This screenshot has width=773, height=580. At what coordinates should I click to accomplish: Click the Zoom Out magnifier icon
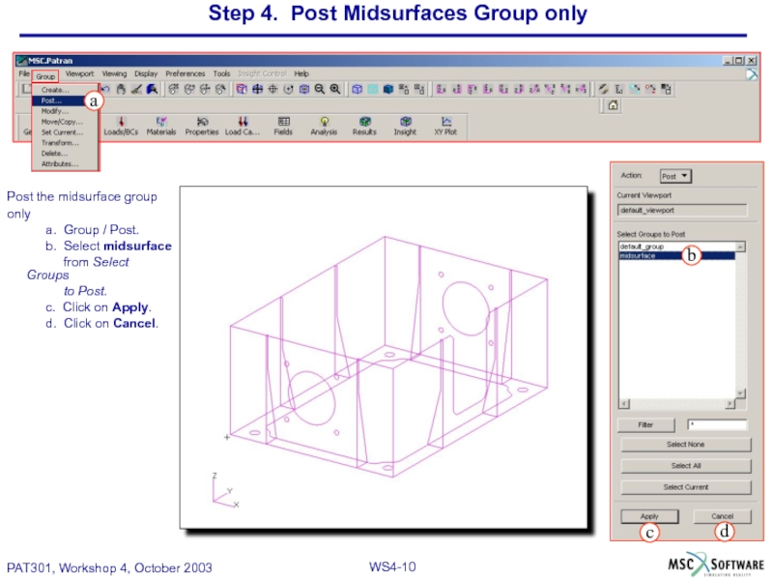coord(320,89)
